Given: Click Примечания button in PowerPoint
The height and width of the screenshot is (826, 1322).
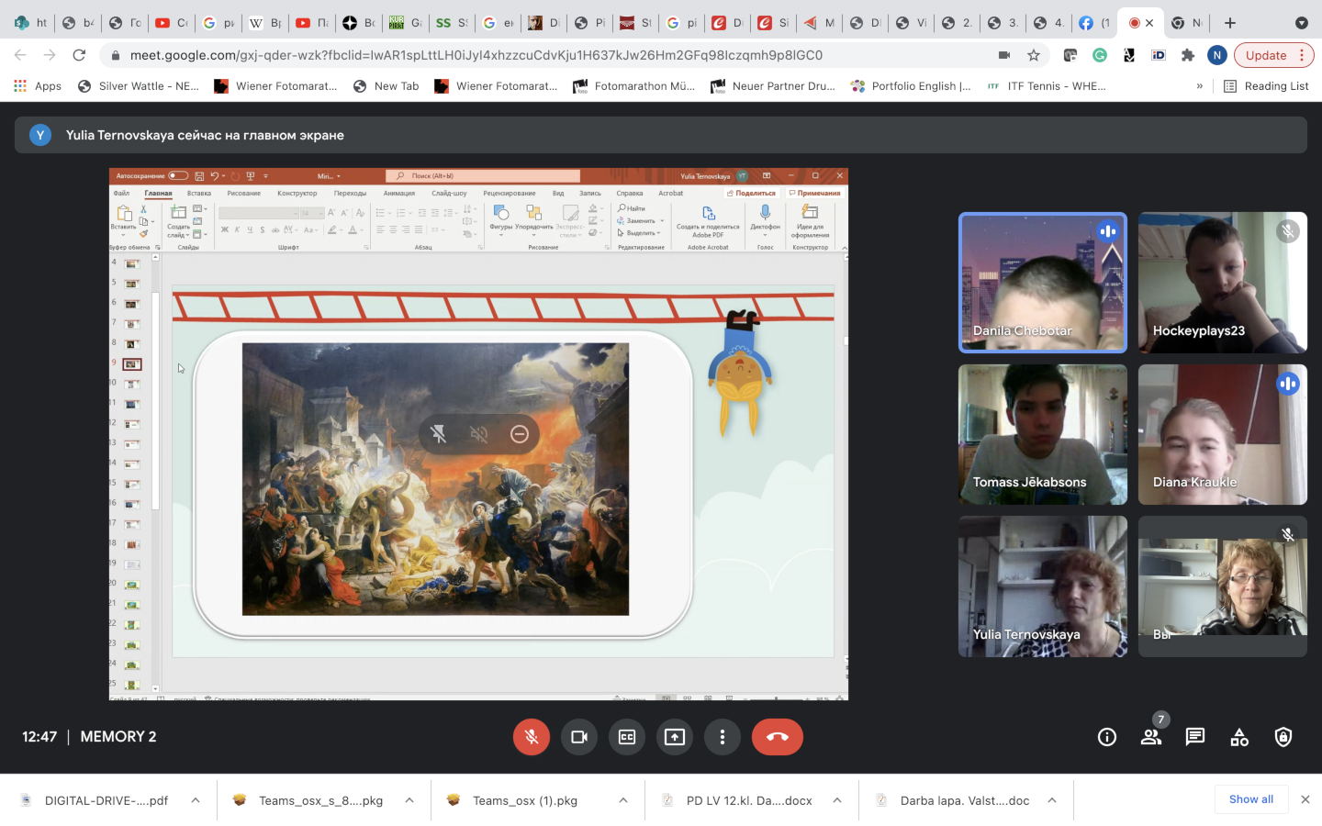Looking at the screenshot, I should coord(815,193).
